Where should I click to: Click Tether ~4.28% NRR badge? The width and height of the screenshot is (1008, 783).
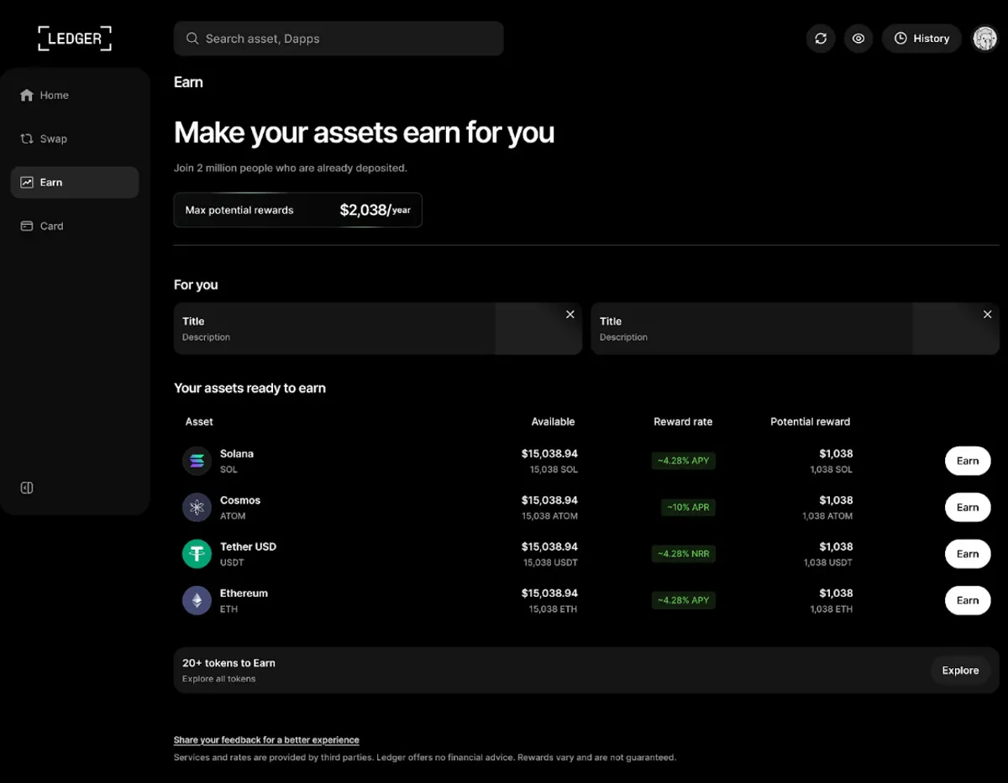coord(684,554)
